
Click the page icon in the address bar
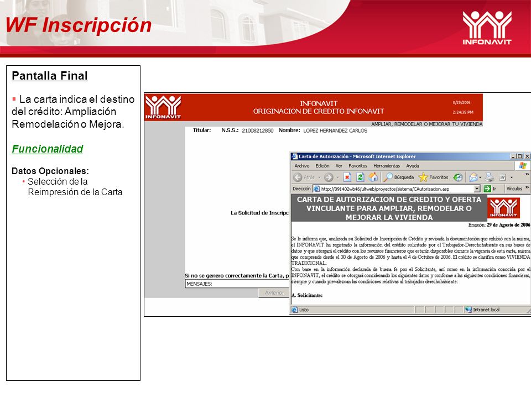pyautogui.click(x=316, y=189)
